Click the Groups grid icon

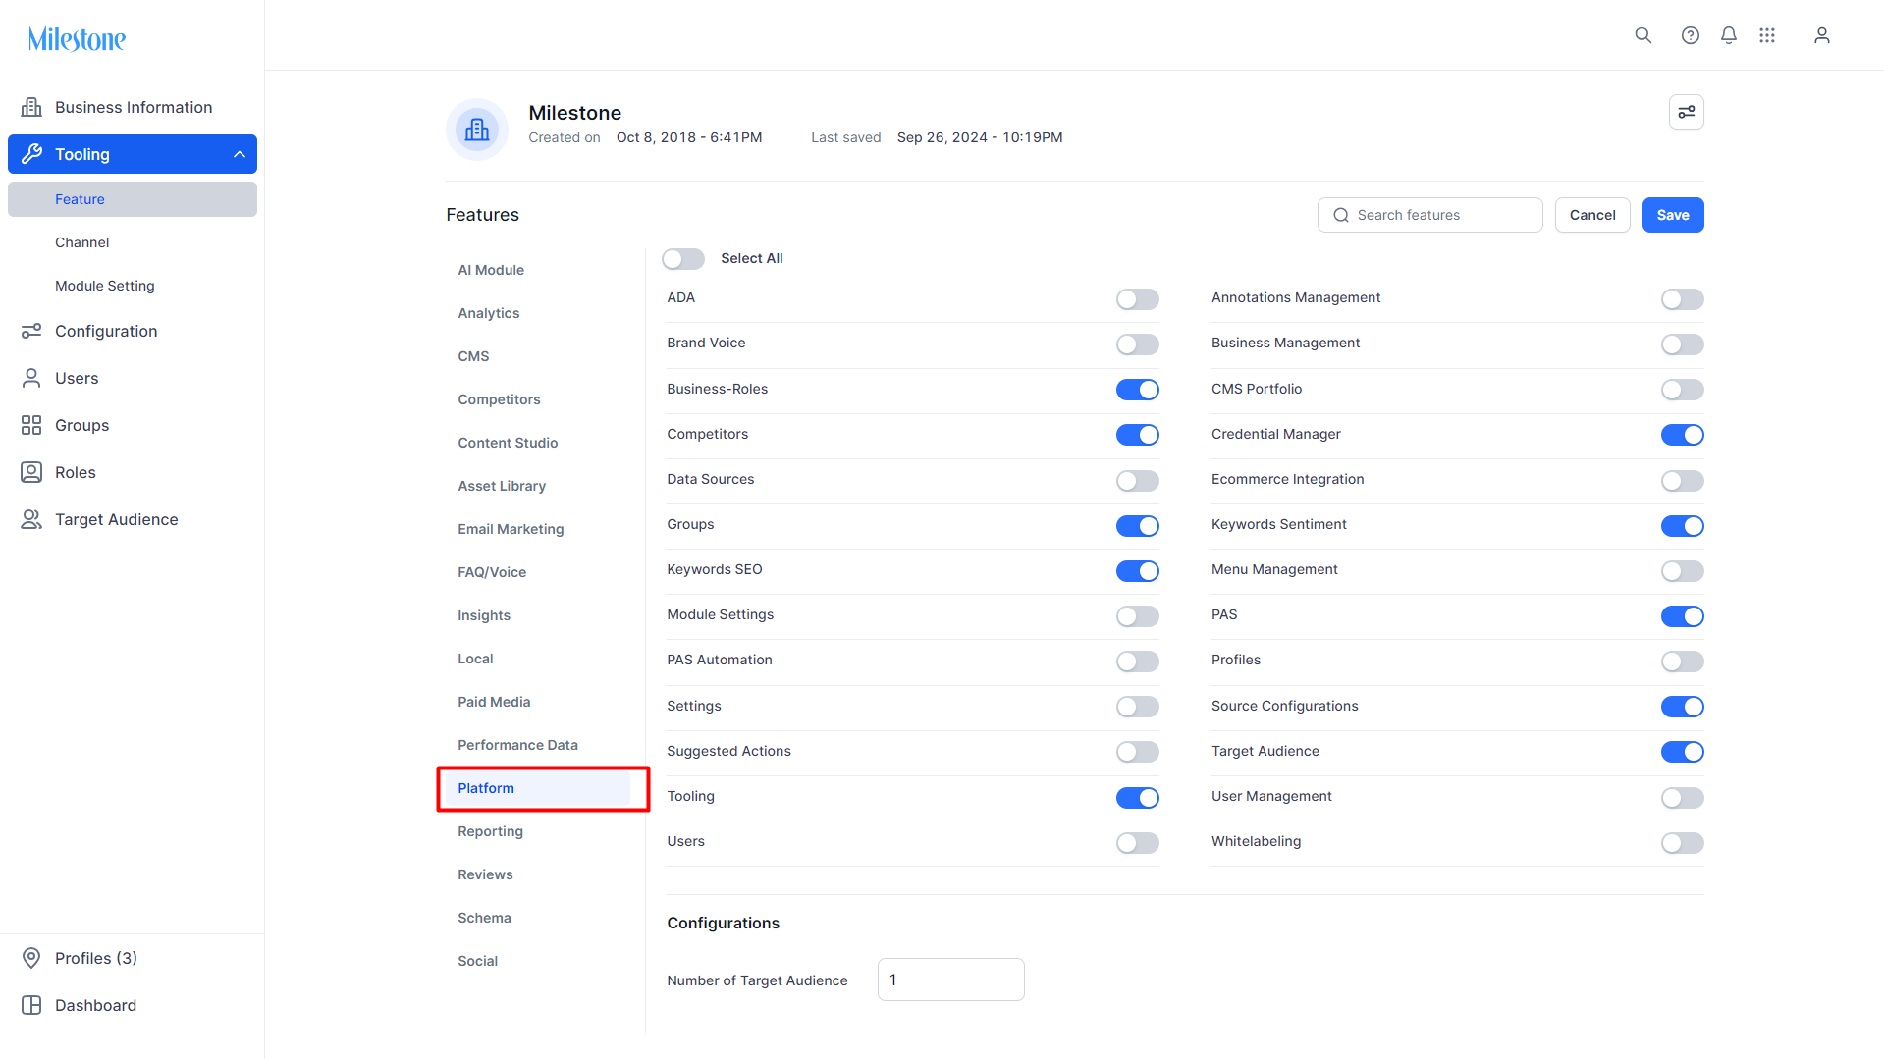(31, 425)
